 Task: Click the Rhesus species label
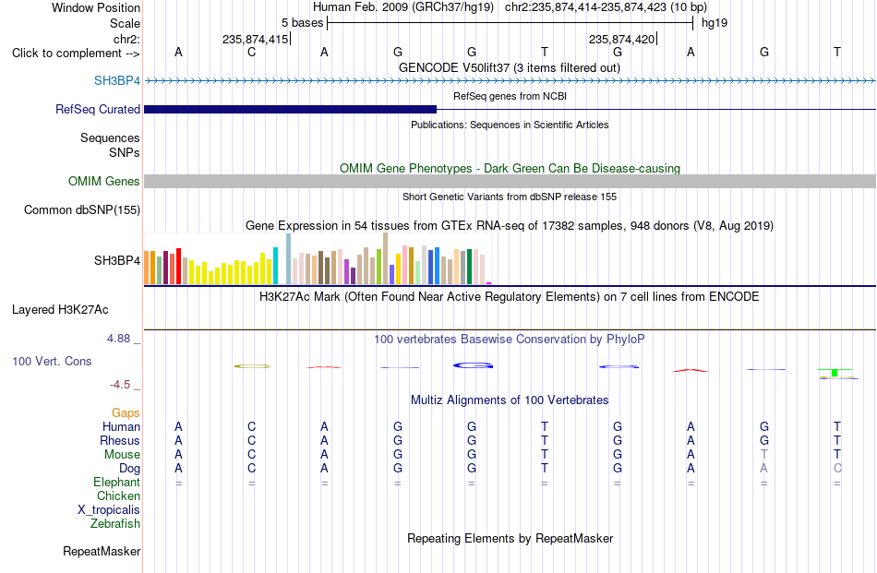tap(120, 440)
